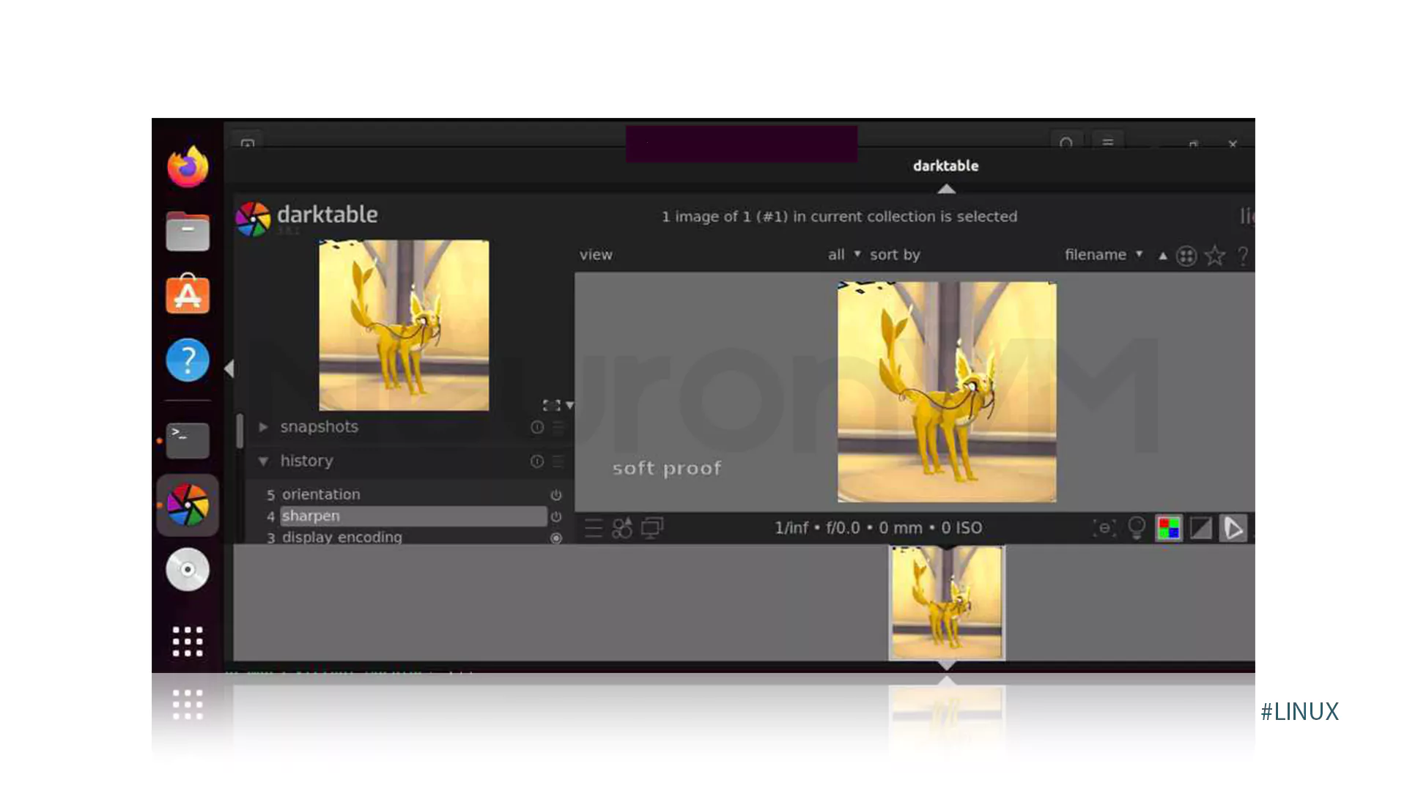1407x791 pixels.
Task: Click the search icon in the title bar
Action: tap(1066, 143)
